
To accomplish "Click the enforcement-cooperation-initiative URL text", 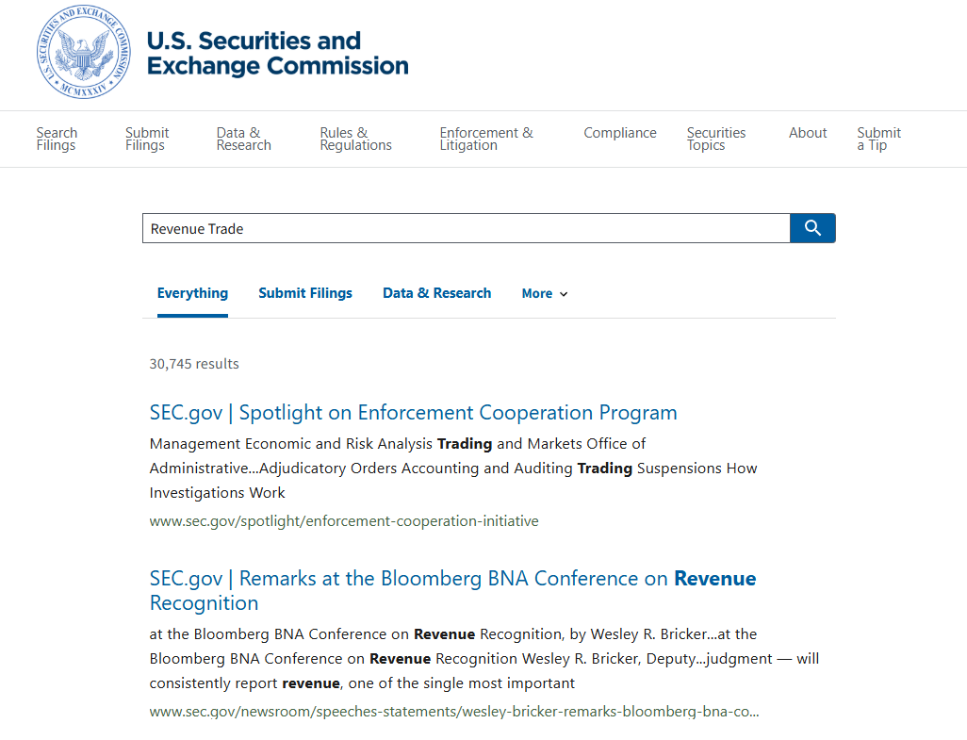I will coord(344,520).
